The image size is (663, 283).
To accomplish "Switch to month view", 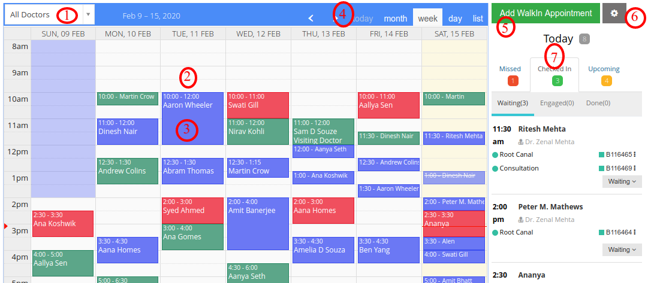I will (x=396, y=19).
